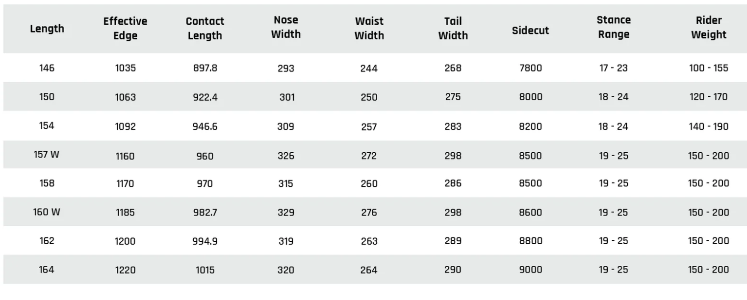Select the Tail Width header

pyautogui.click(x=453, y=29)
